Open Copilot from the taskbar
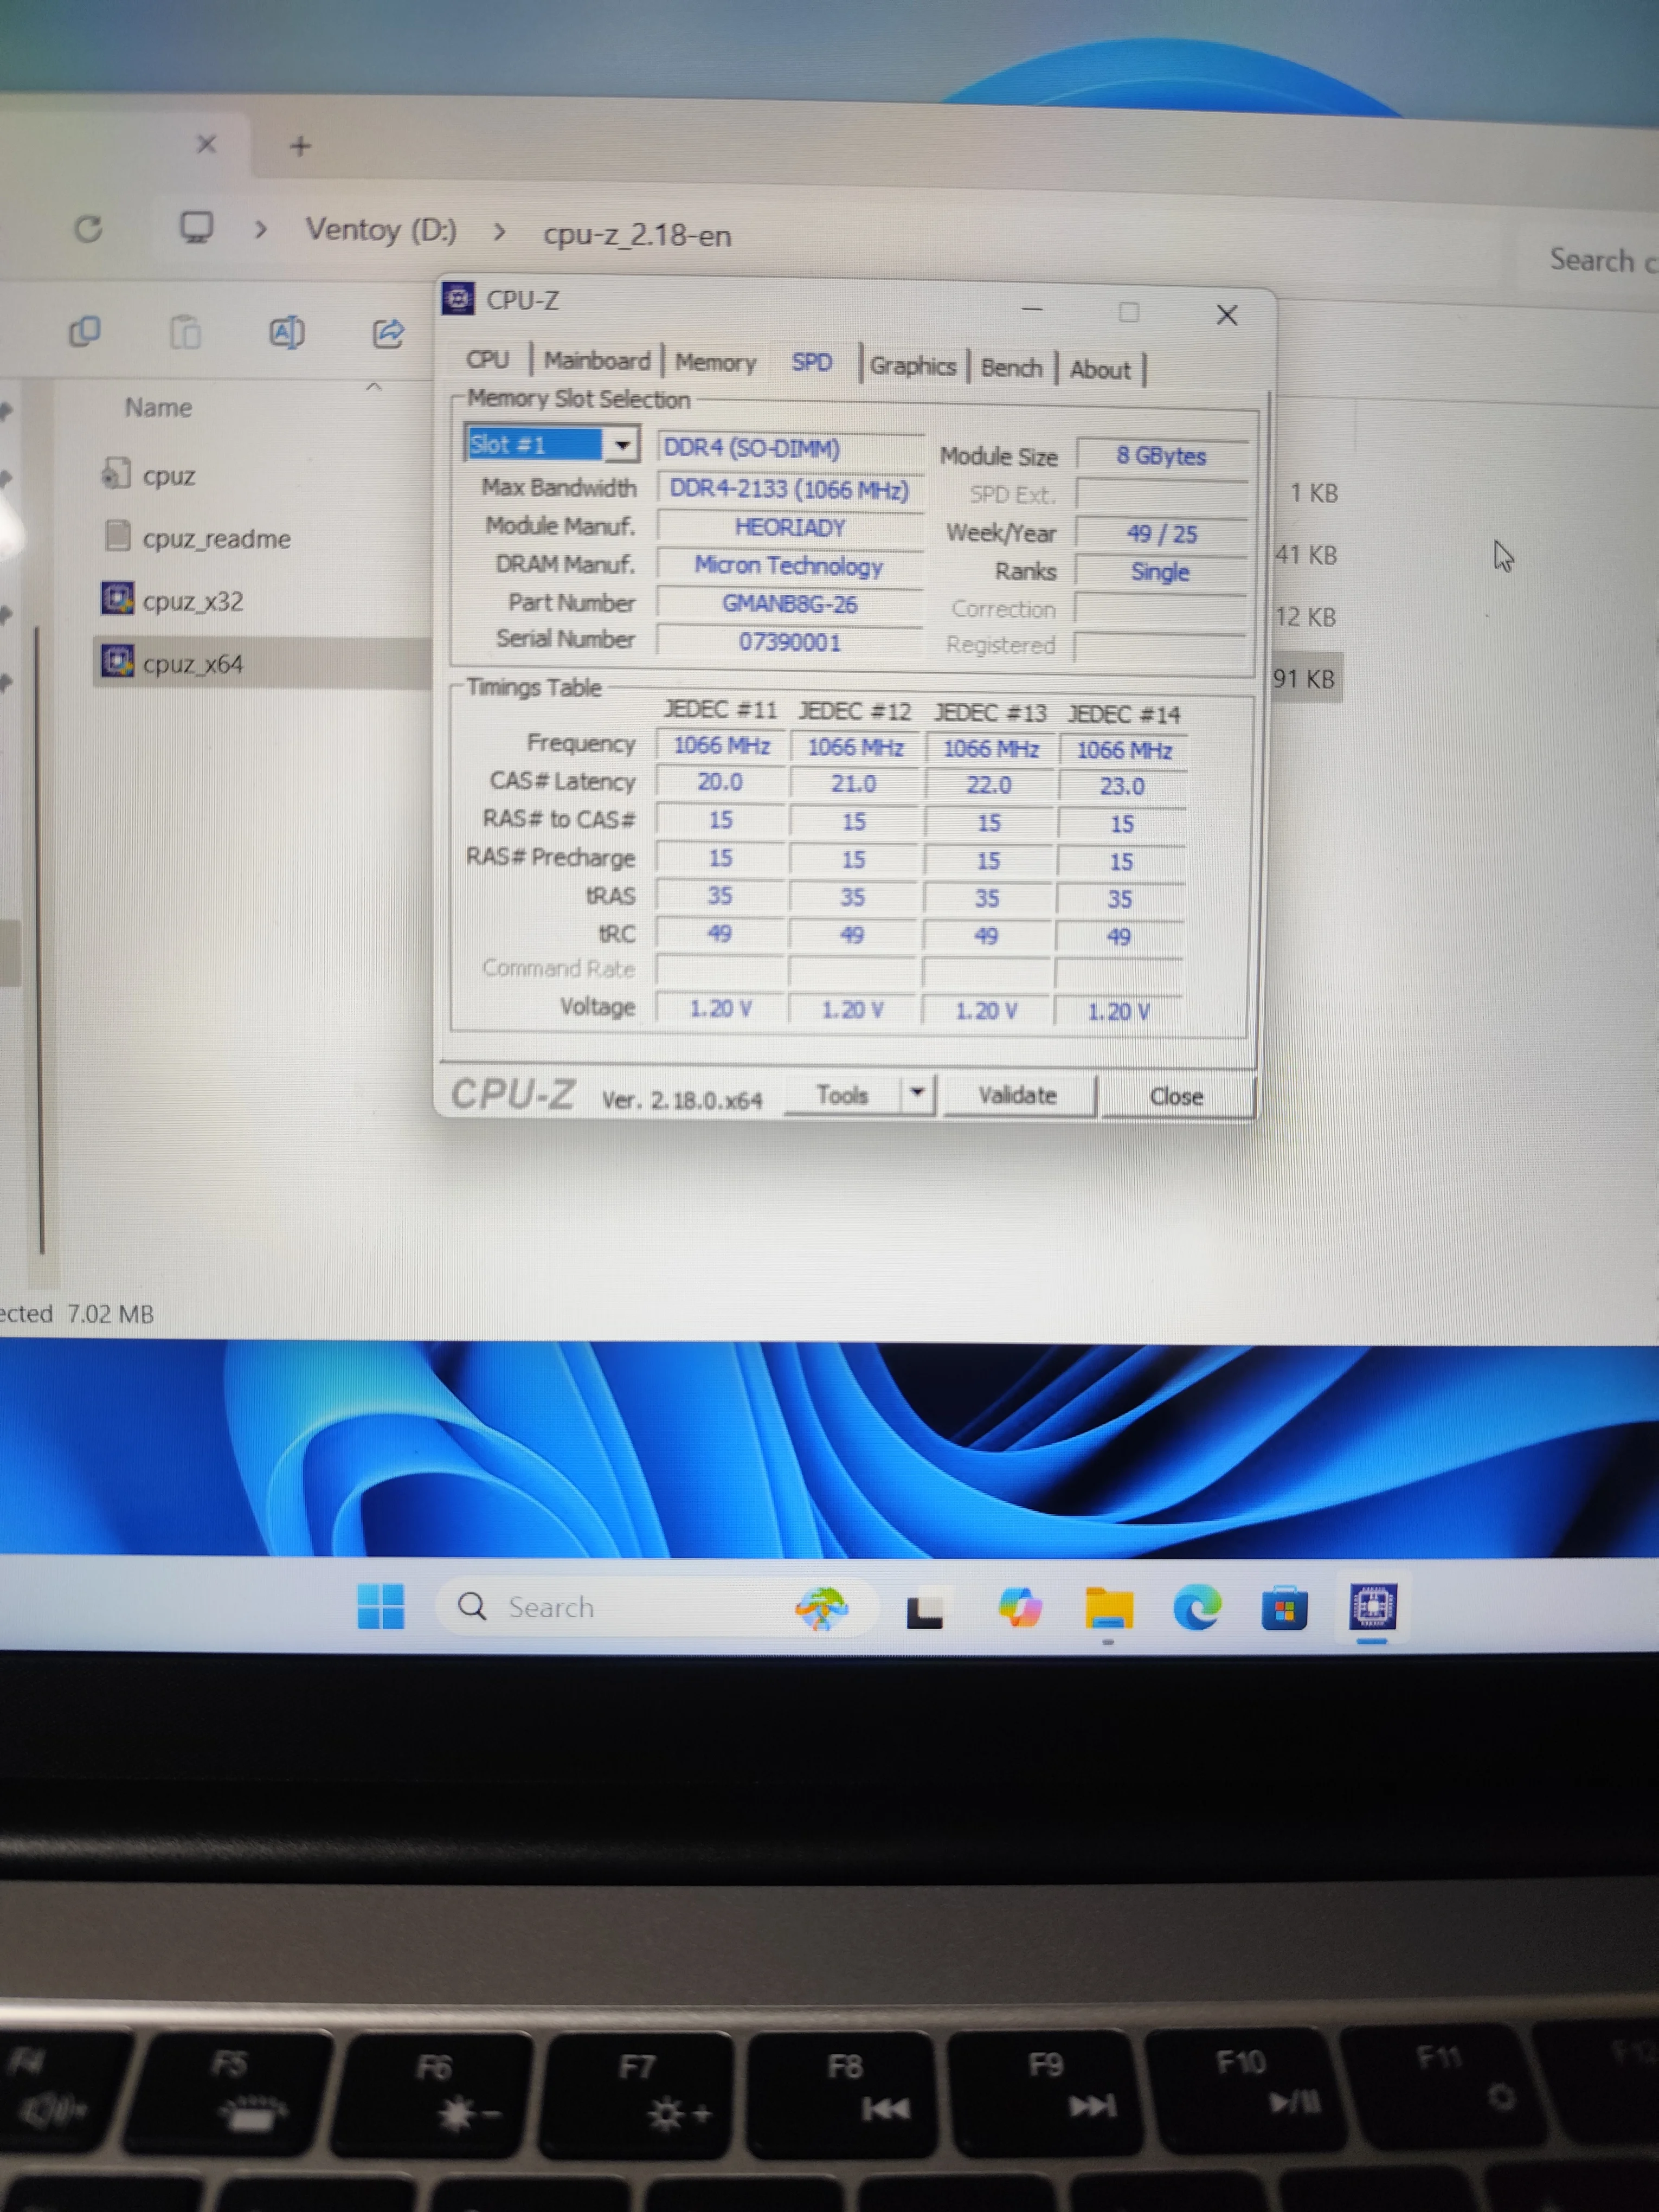This screenshot has height=2212, width=1659. [1019, 1609]
